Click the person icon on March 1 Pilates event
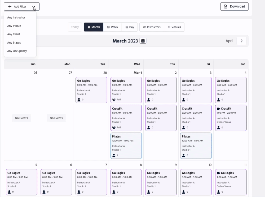The height and width of the screenshot is (197, 265). click(x=114, y=155)
